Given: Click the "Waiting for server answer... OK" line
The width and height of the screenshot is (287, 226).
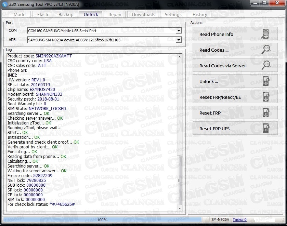Looking at the screenshot, I should [x=37, y=171].
